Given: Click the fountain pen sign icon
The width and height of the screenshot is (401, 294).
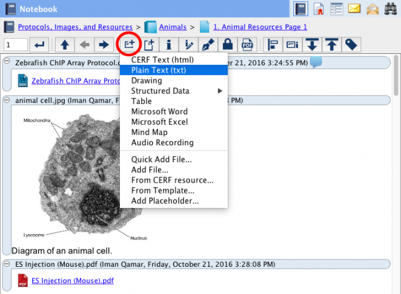Looking at the screenshot, I should (208, 44).
